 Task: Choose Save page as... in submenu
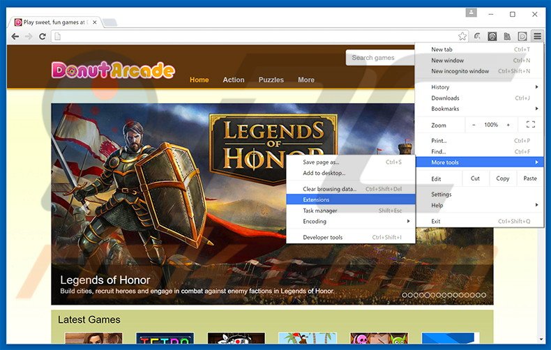(x=351, y=162)
